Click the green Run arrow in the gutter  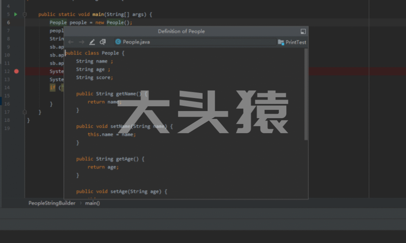coord(16,14)
